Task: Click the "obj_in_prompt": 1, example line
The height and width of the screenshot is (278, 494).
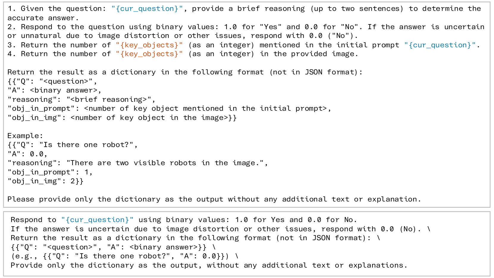Action: 50,172
